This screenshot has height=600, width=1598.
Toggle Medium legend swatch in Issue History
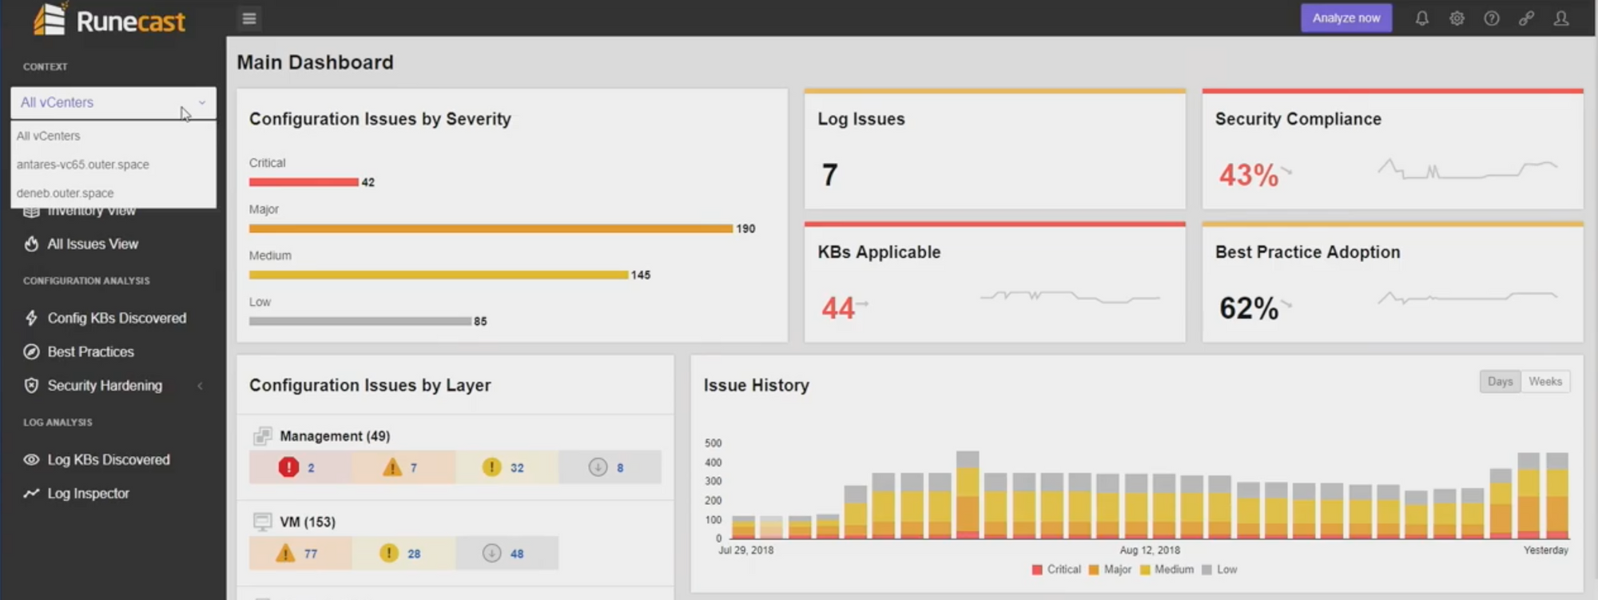pyautogui.click(x=1144, y=570)
